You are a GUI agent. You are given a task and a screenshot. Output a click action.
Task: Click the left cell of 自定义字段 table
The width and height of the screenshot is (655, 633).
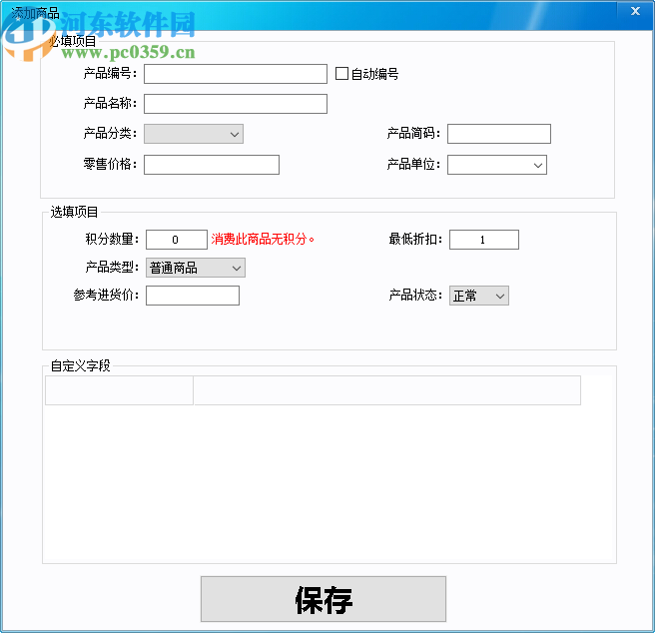pyautogui.click(x=119, y=390)
